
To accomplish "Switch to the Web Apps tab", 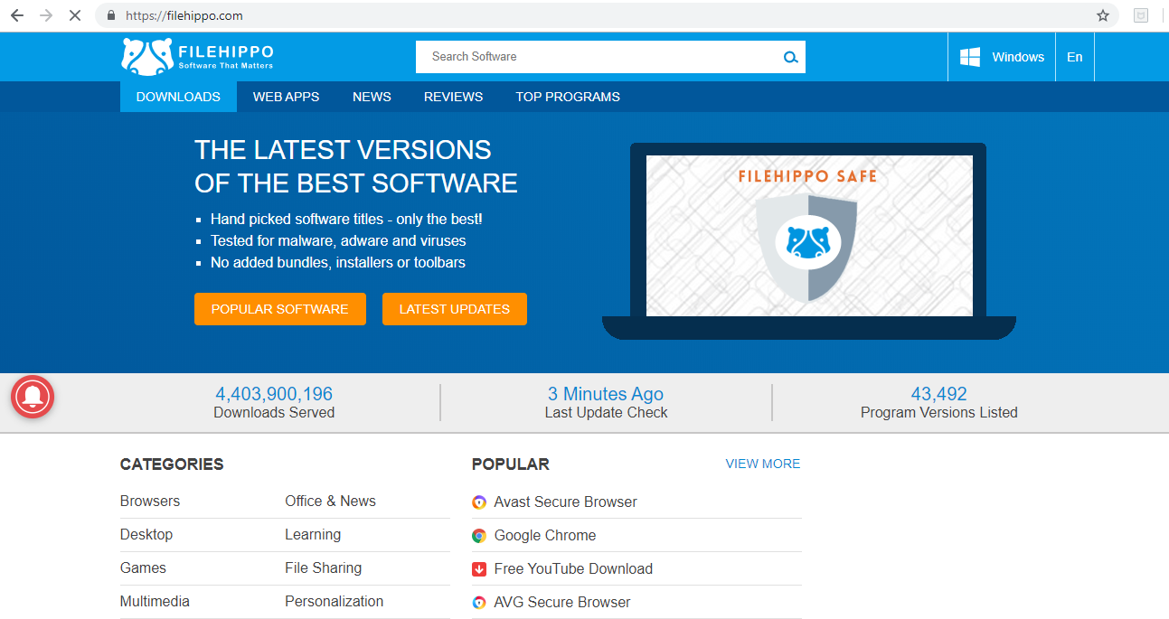I will [x=286, y=97].
